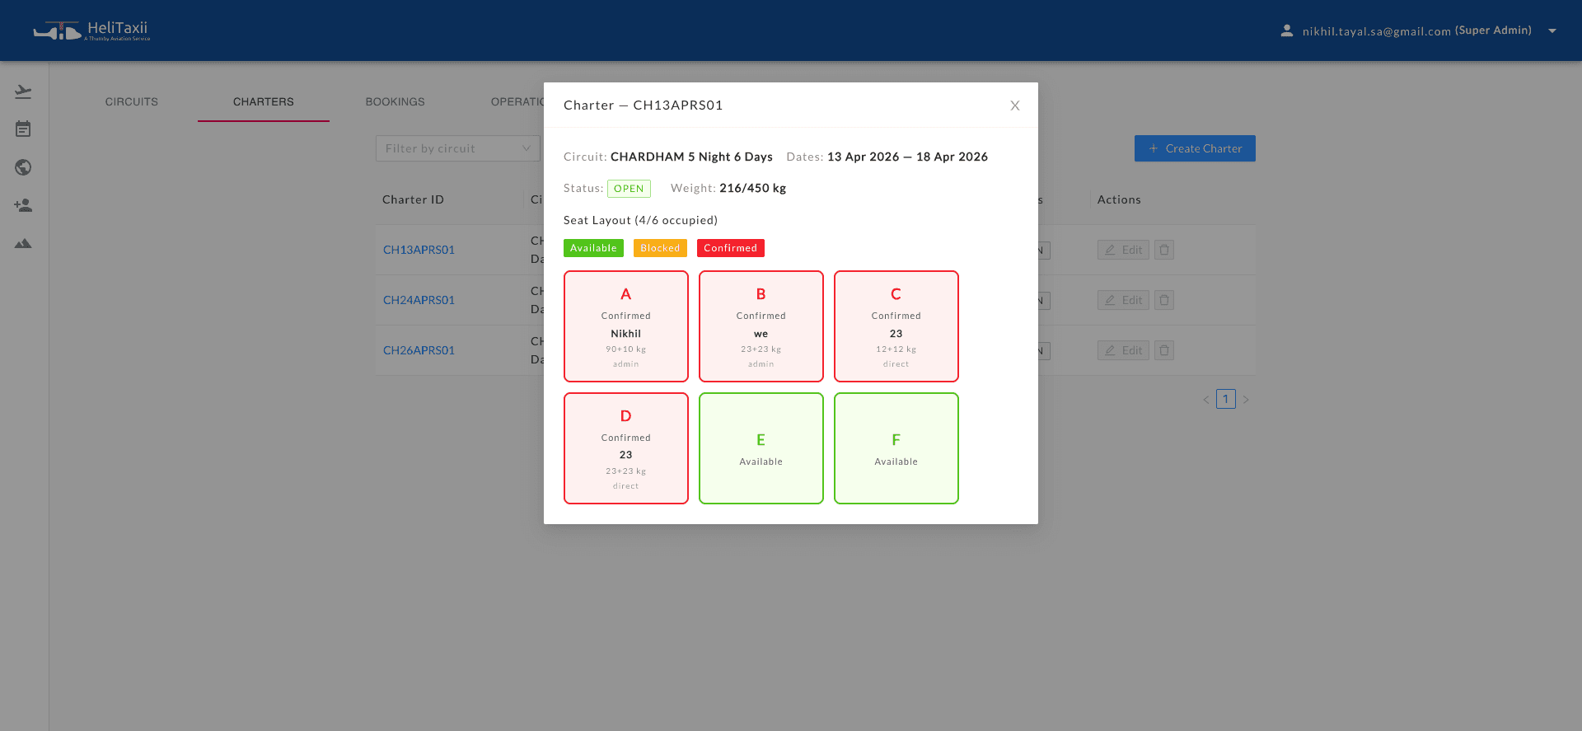Click the dates 13 Apr 2026 — 18 Apr 2026
This screenshot has height=731, width=1582.
point(907,157)
